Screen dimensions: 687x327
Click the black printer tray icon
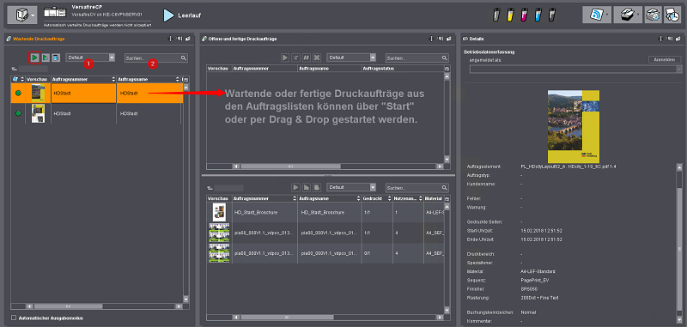coord(628,15)
